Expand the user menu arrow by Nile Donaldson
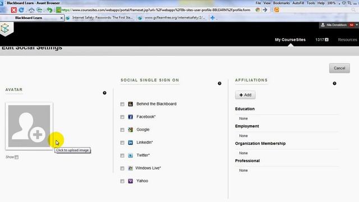Viewport: 359px width, 202px height. click(357, 25)
